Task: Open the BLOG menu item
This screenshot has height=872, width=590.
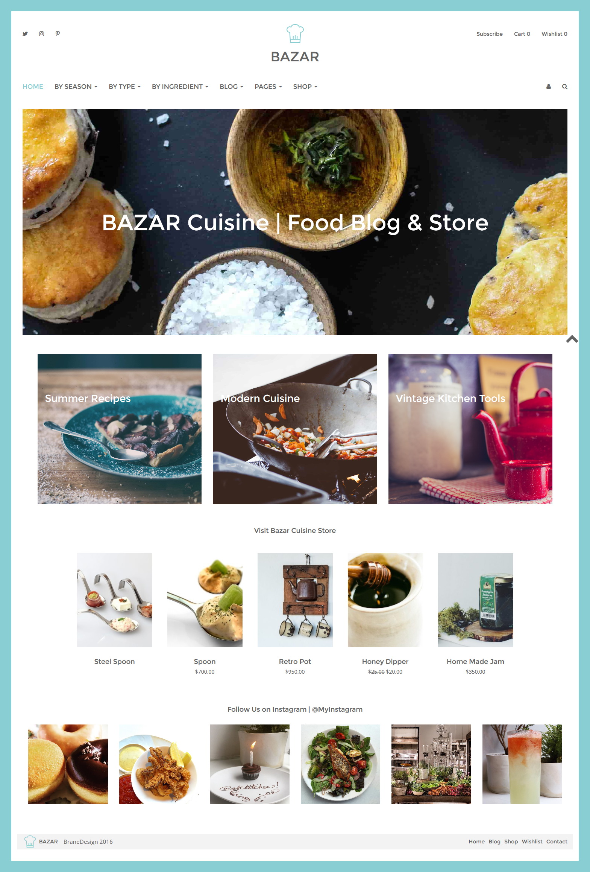Action: pyautogui.click(x=232, y=87)
